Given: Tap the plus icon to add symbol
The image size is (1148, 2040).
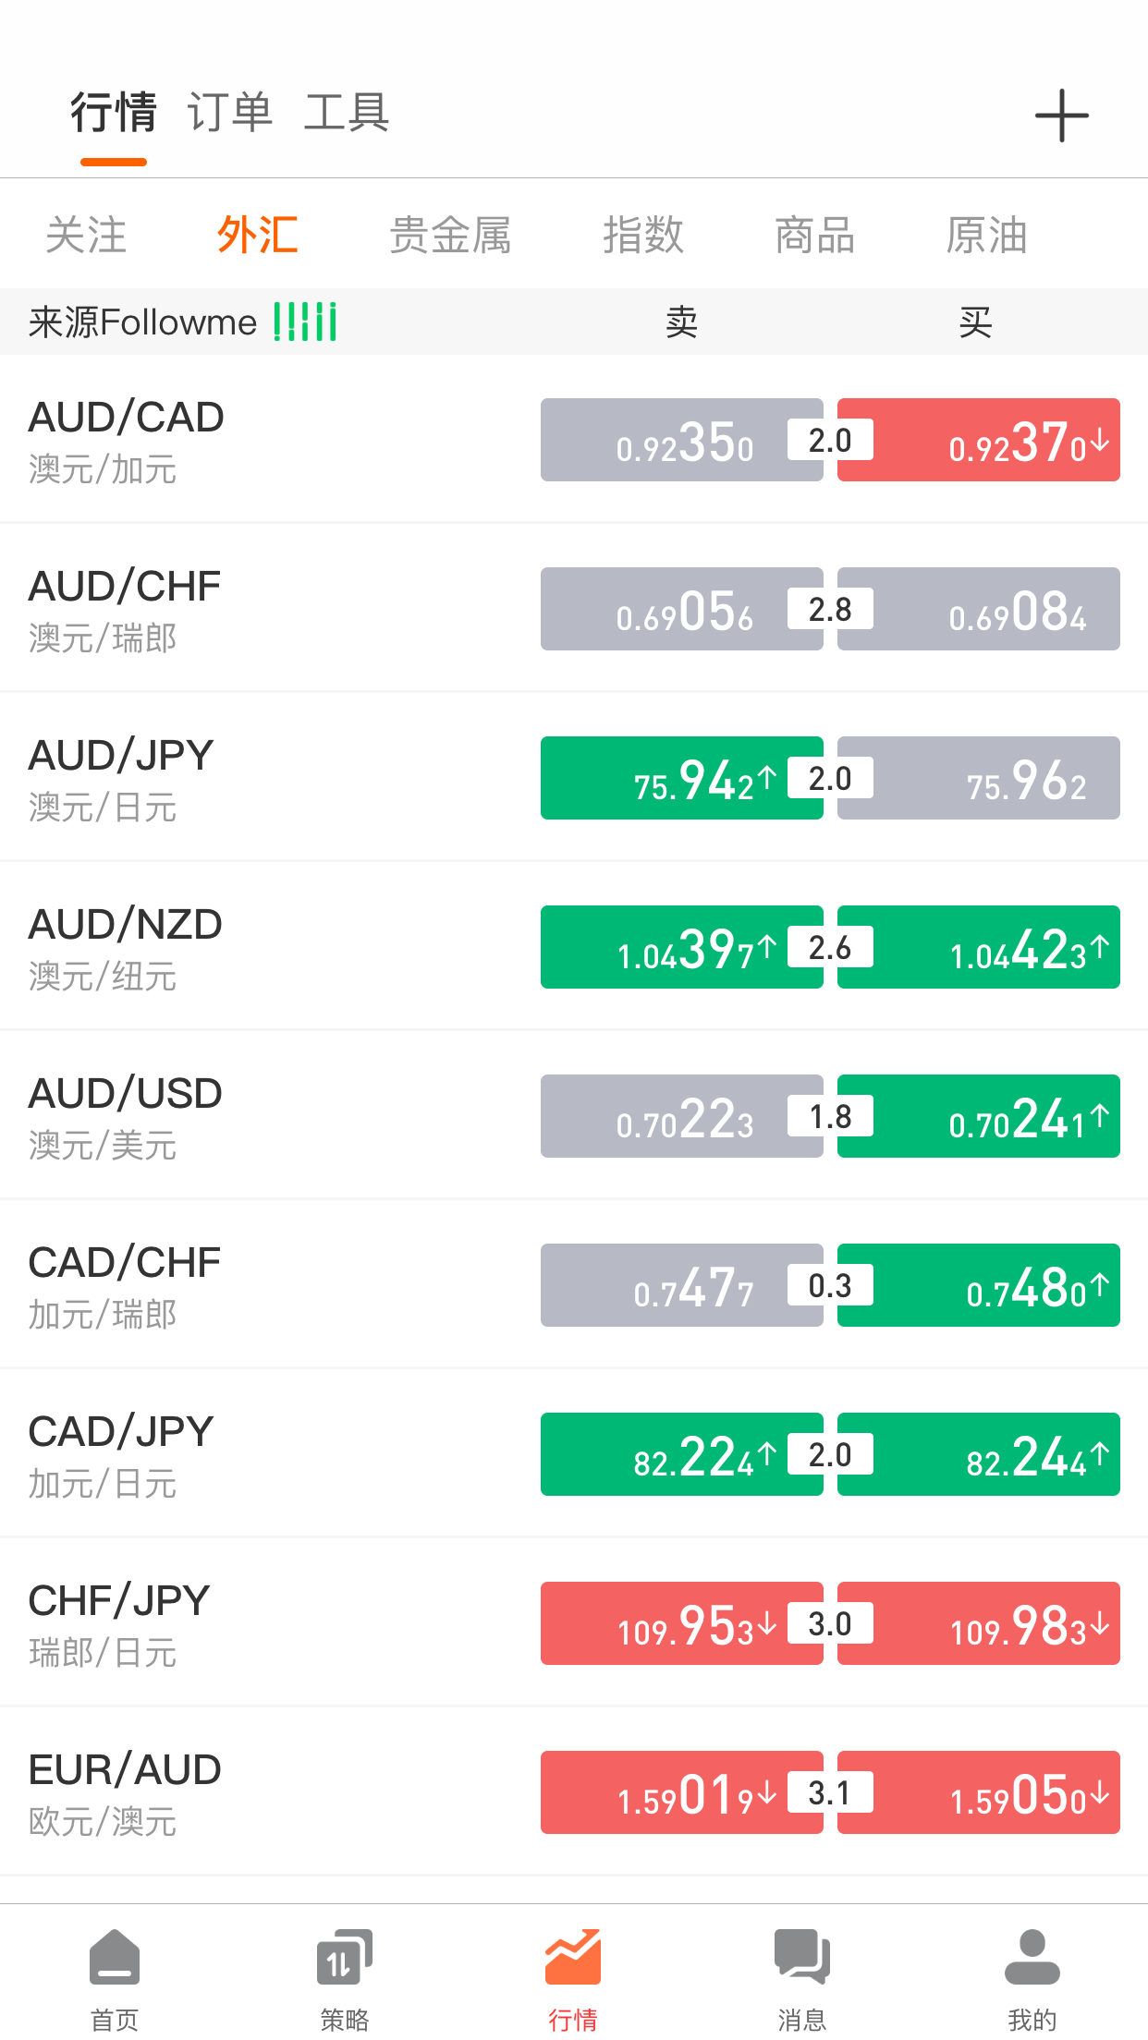Looking at the screenshot, I should [x=1061, y=116].
